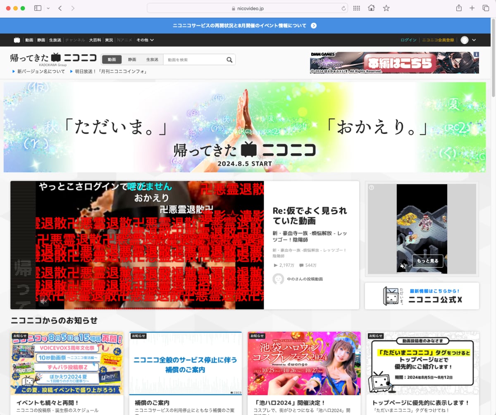This screenshot has height=415, width=496.
Task: Open 静画 in the black navigation bar
Action: (x=41, y=40)
